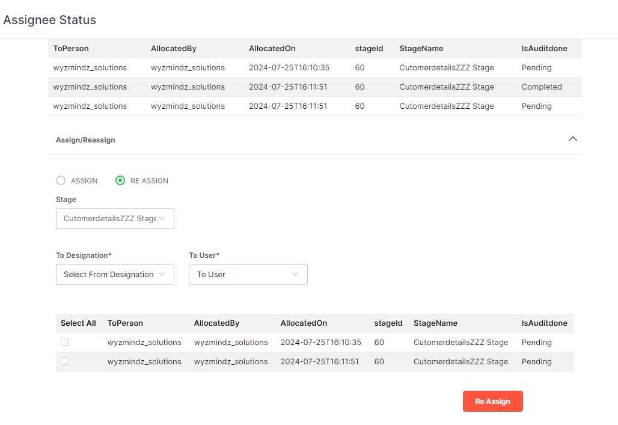Image resolution: width=618 pixels, height=425 pixels.
Task: Open the To Designation dropdown
Action: [114, 275]
